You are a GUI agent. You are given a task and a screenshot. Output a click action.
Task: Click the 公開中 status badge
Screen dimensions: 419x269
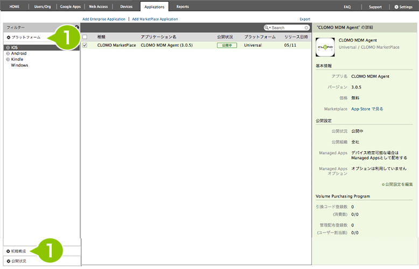click(x=227, y=45)
